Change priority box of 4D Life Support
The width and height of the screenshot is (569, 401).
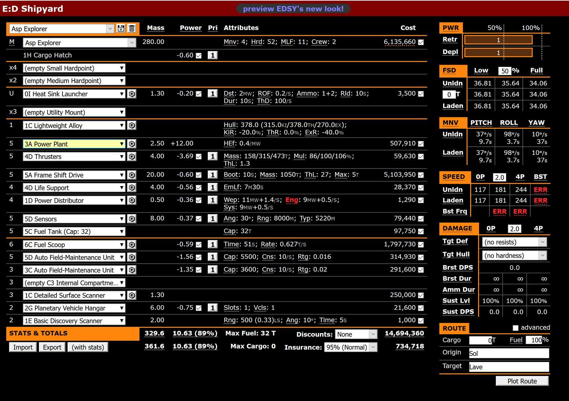[x=212, y=187]
